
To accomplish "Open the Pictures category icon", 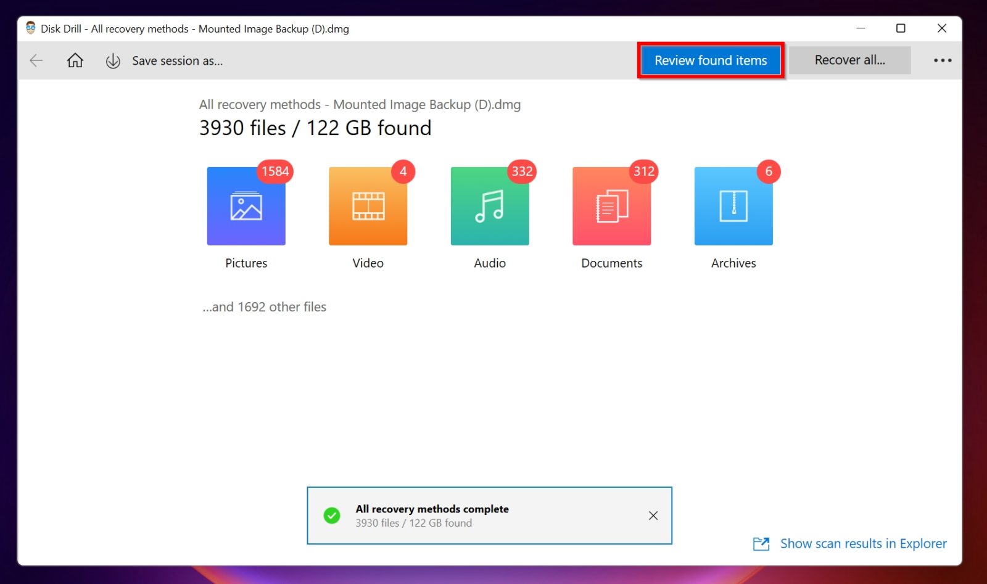I will pos(246,205).
